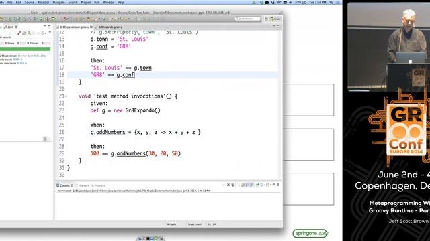This screenshot has width=430, height=241.
Task: Click the Pin Console icon
Action: [x=257, y=185]
